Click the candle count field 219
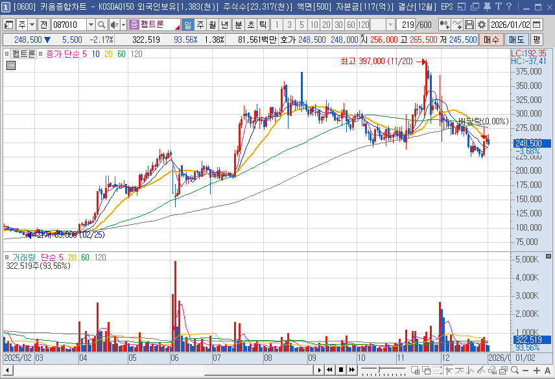This screenshot has height=379, width=555. (406, 25)
